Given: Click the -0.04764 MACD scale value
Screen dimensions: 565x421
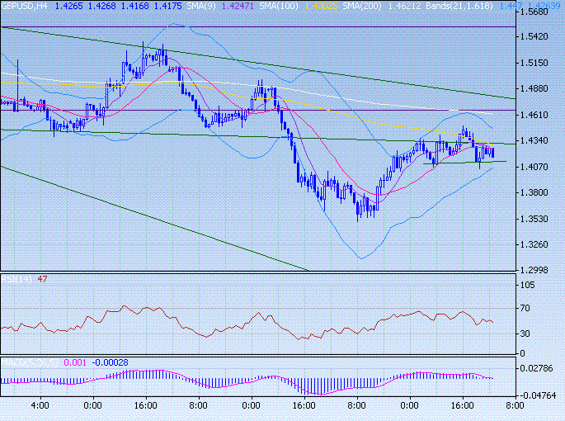Looking at the screenshot, I should [x=539, y=395].
